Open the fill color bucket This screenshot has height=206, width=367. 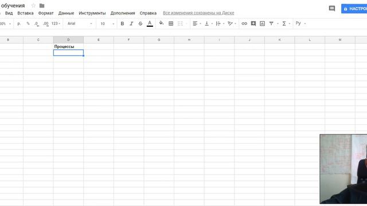[161, 23]
